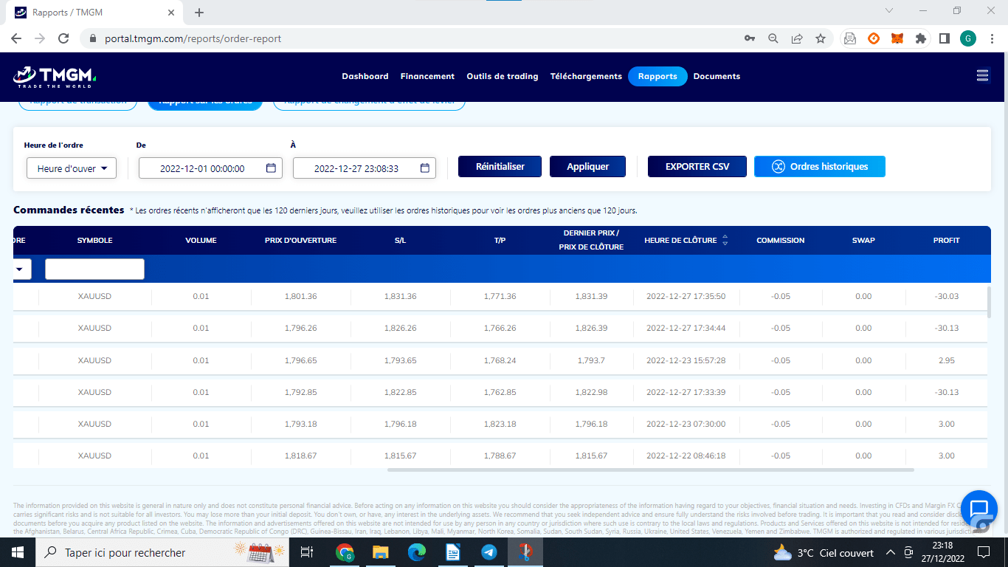Show hidden system tray icons
Screen dimensions: 1008x567
click(890, 552)
